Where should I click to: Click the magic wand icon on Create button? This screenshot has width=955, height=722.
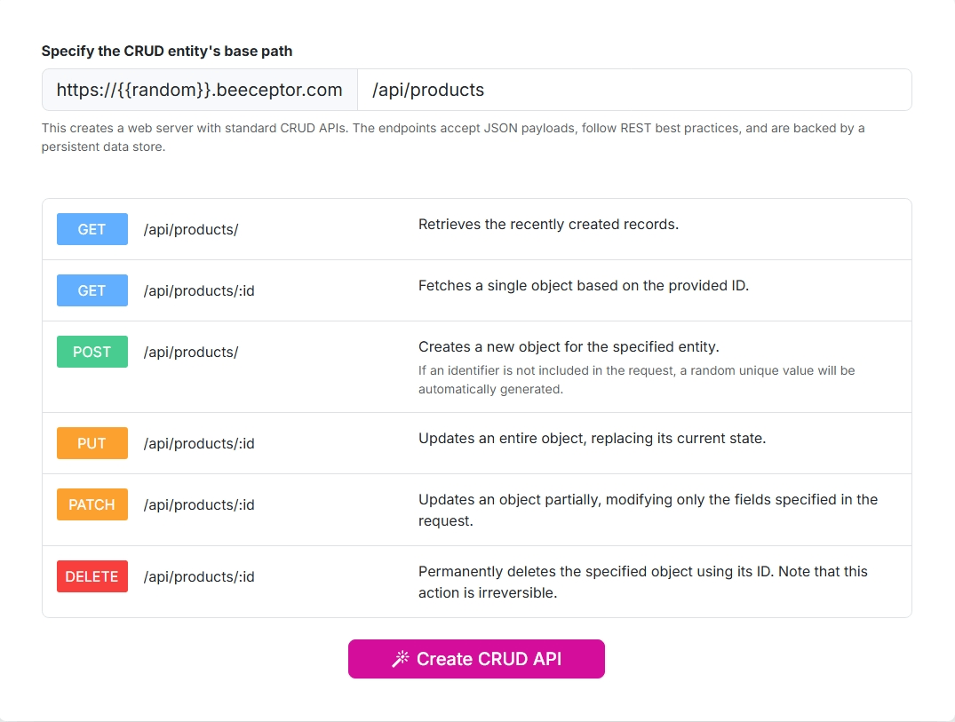pyautogui.click(x=401, y=659)
